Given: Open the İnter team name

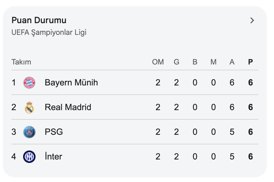Looking at the screenshot, I should point(53,157).
